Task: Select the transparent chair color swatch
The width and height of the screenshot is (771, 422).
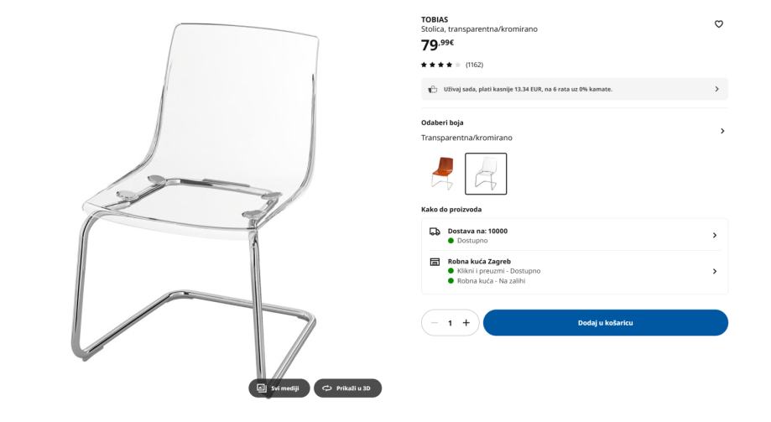Action: pos(486,174)
